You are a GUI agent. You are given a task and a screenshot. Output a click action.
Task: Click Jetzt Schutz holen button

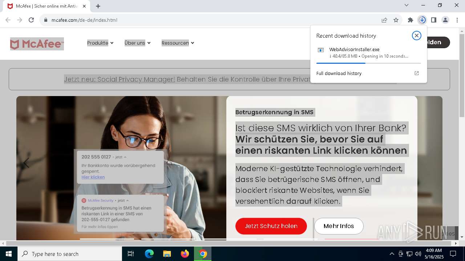(271, 226)
